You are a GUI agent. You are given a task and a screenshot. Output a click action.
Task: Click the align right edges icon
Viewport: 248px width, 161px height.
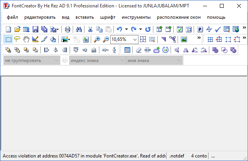click(x=65, y=50)
